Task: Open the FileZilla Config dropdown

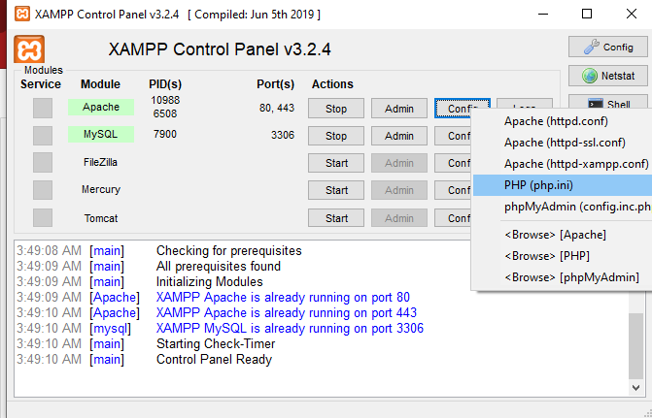Action: pos(453,163)
